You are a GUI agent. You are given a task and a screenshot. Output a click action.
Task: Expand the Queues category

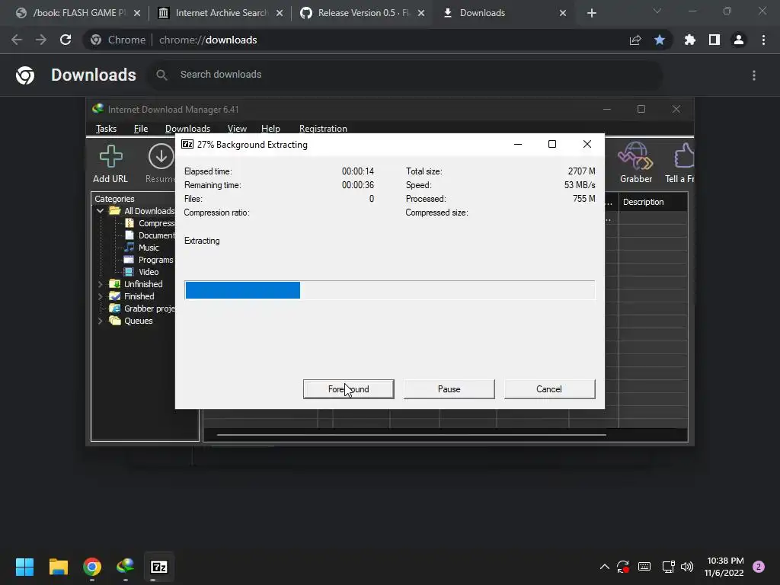(100, 321)
